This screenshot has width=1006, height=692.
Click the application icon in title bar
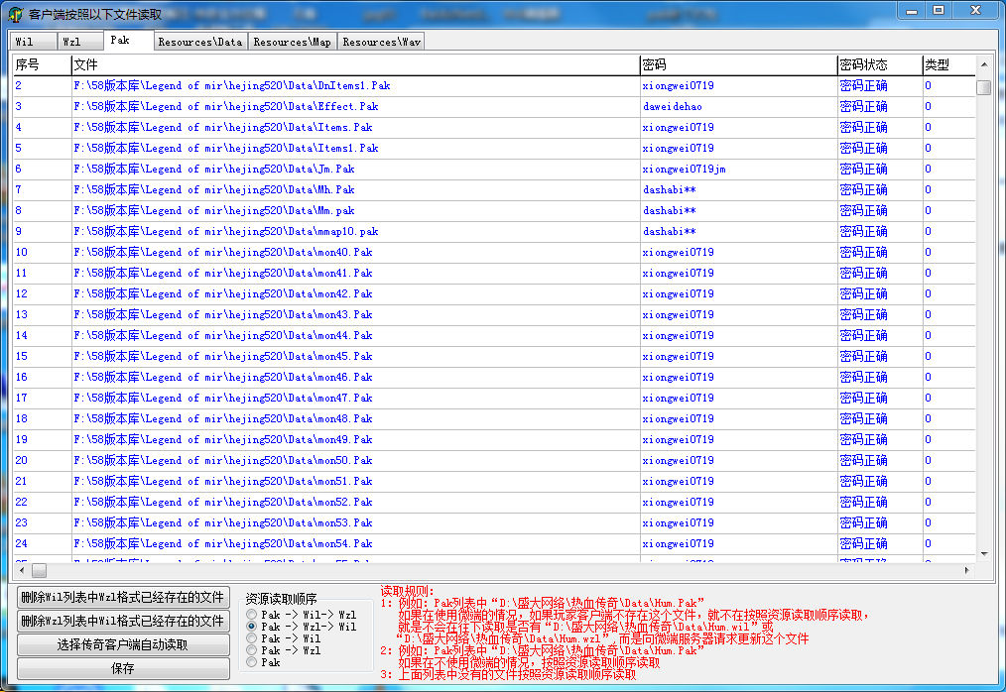point(15,14)
